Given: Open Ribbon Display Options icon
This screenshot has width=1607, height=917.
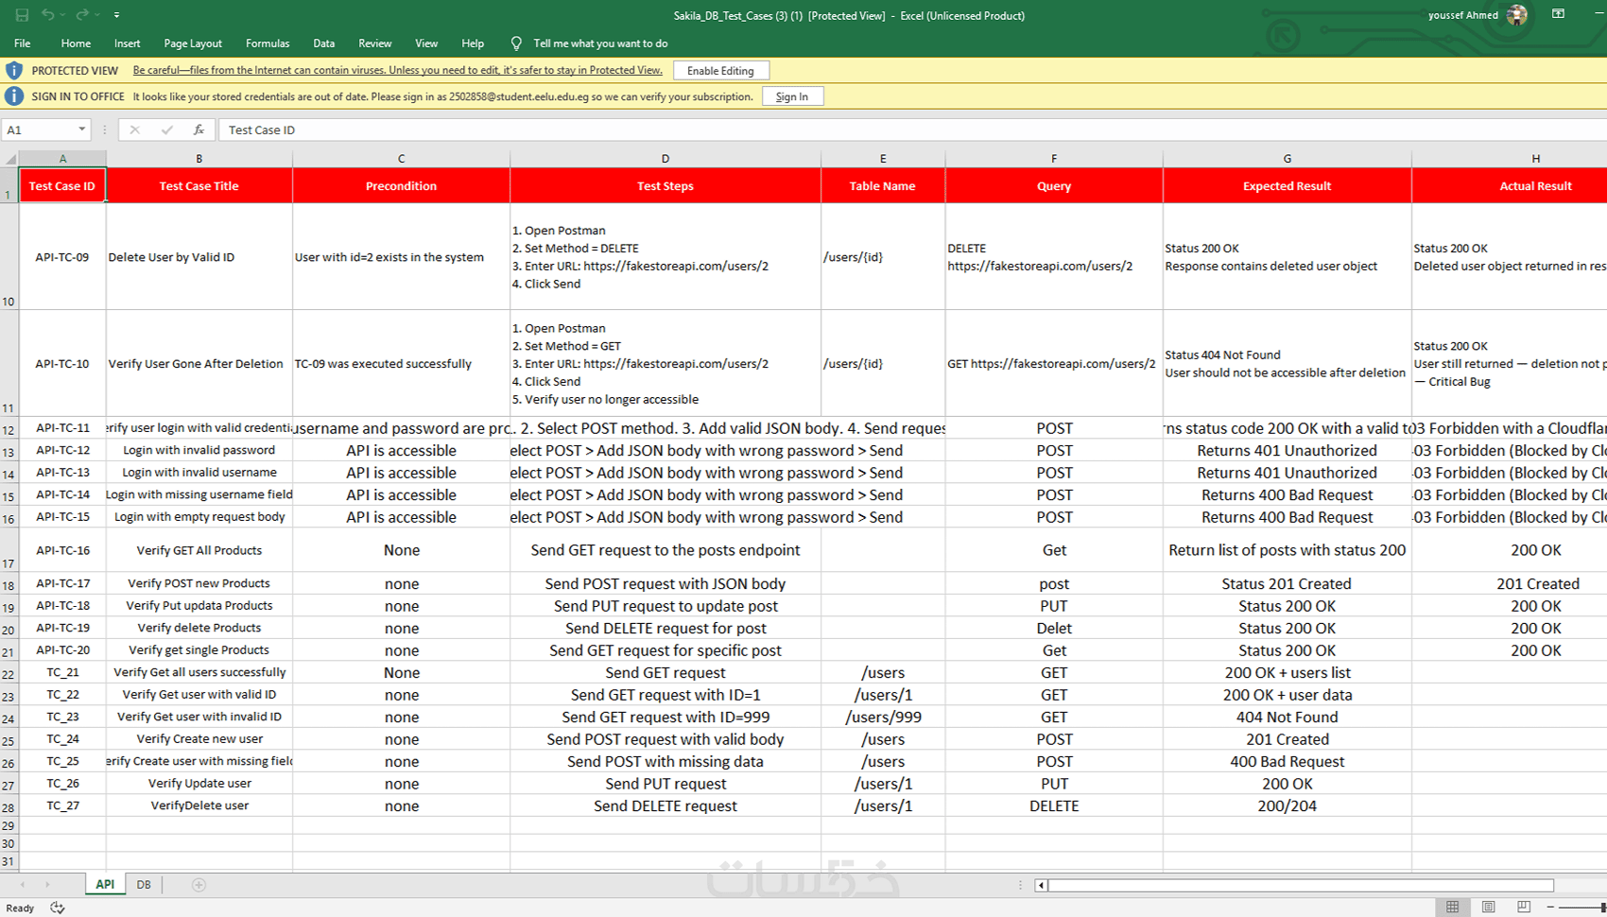Looking at the screenshot, I should [x=1558, y=14].
